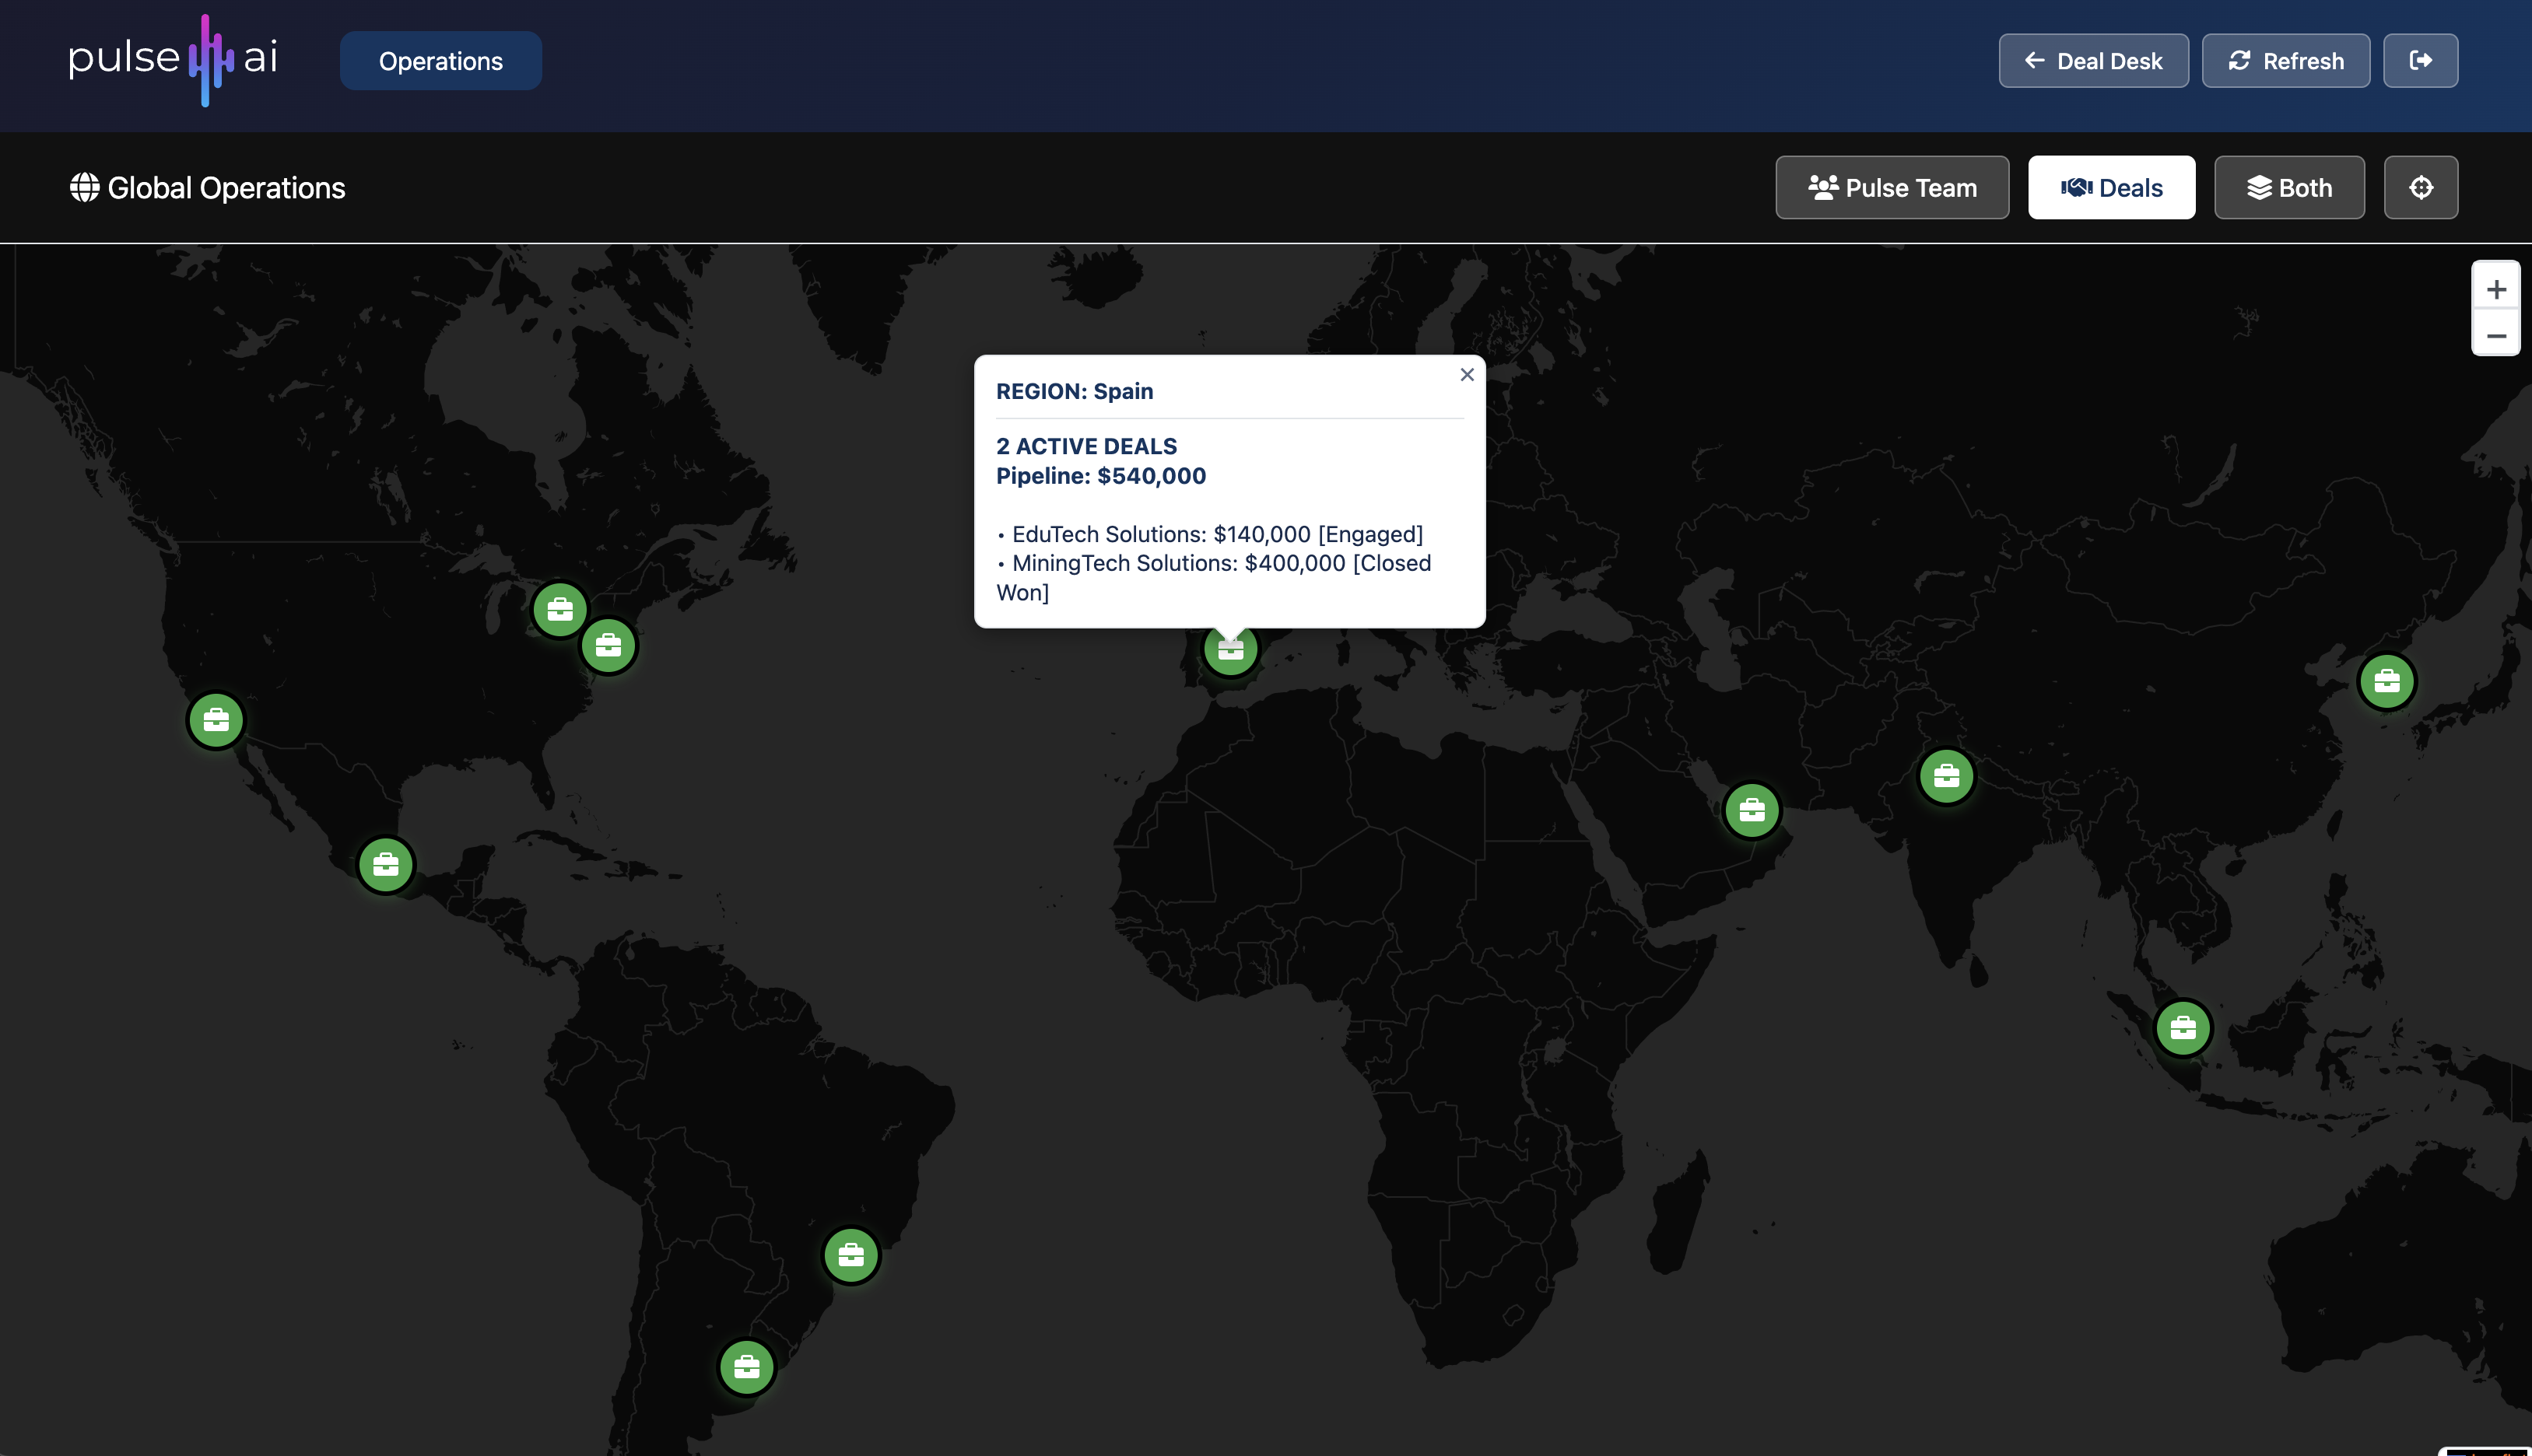Click the crosshair recenter icon
2532x1456 pixels.
click(2420, 187)
